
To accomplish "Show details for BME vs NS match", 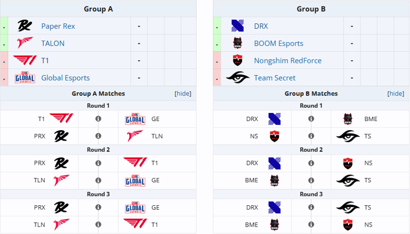I will click(311, 224).
